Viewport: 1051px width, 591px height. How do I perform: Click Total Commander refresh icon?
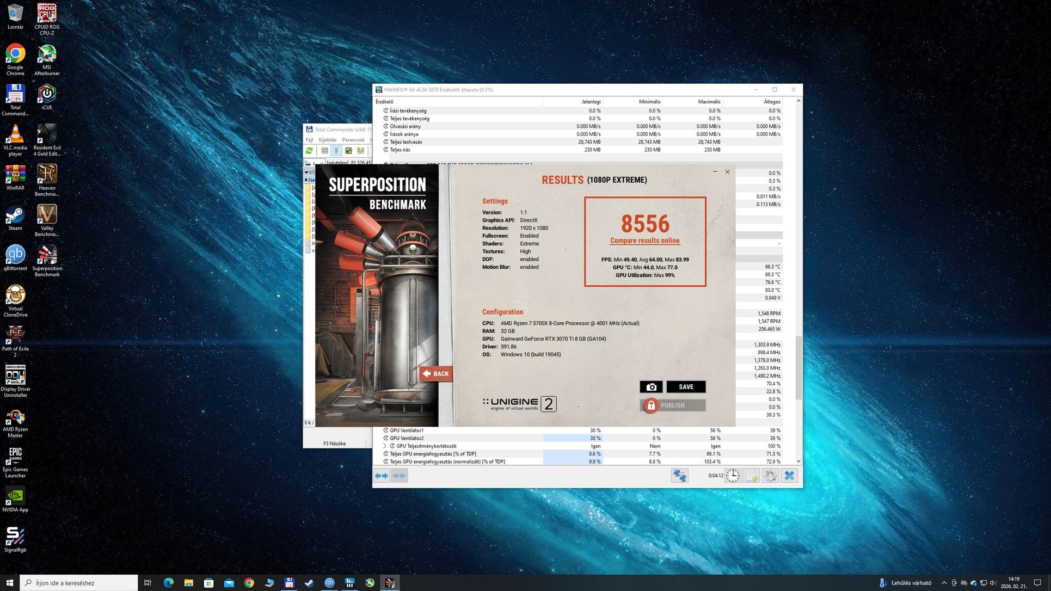(309, 151)
